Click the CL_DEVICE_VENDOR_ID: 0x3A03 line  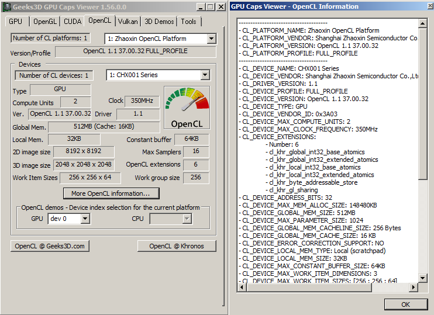[x=288, y=114]
